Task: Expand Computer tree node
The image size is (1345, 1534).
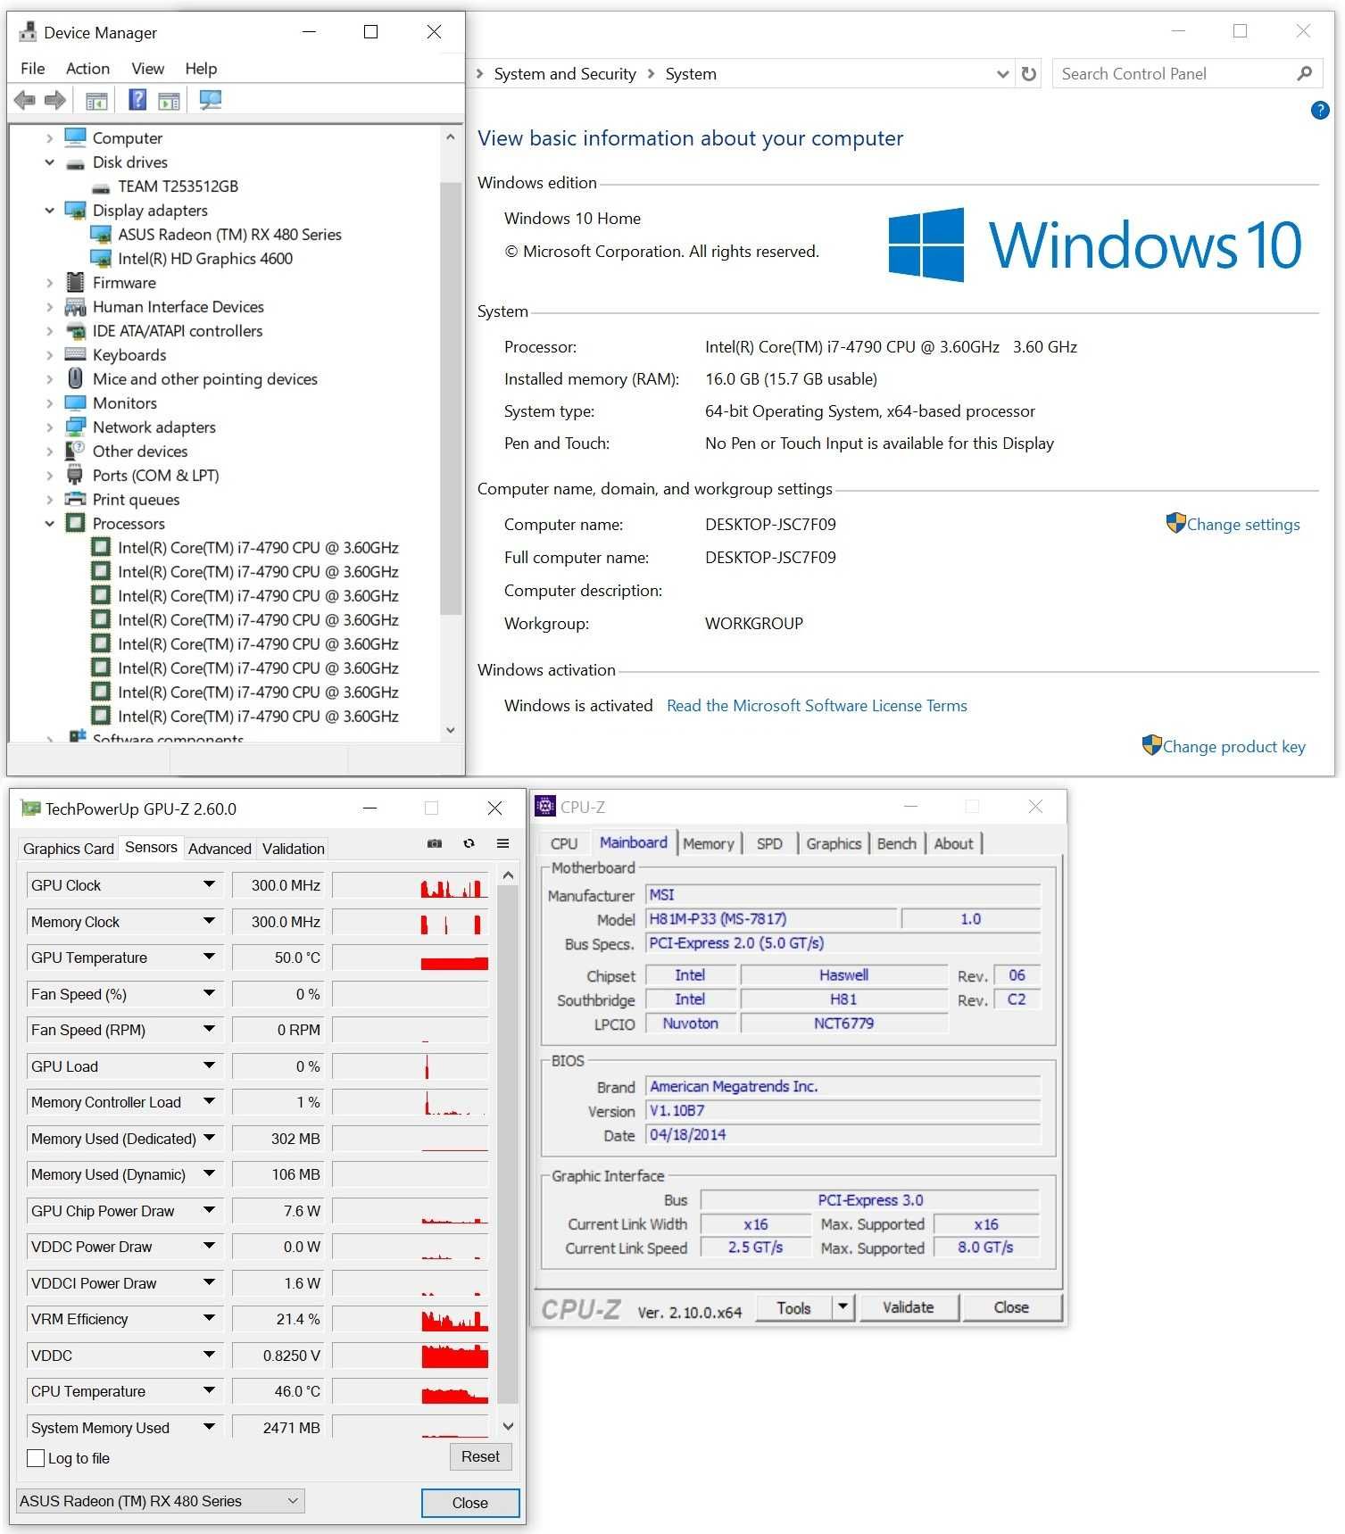Action: coord(50,138)
